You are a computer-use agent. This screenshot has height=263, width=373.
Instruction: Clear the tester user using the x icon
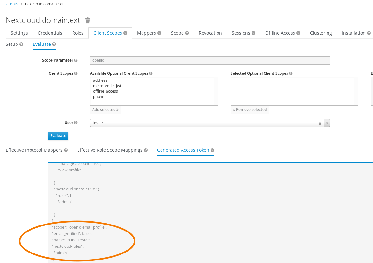tap(320, 123)
